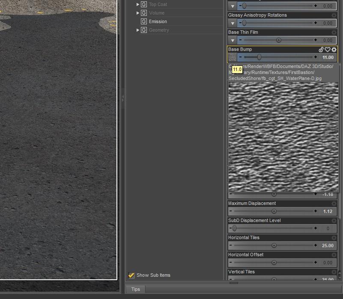Increase Base Thin Film with plus button
This screenshot has height=299, width=343.
pyautogui.click(x=316, y=40)
